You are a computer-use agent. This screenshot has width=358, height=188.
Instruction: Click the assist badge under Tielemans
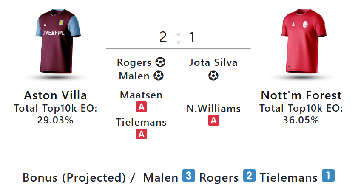[x=141, y=134]
